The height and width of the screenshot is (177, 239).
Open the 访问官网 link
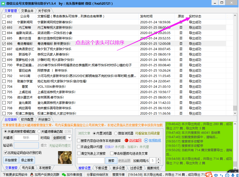coord(135,140)
